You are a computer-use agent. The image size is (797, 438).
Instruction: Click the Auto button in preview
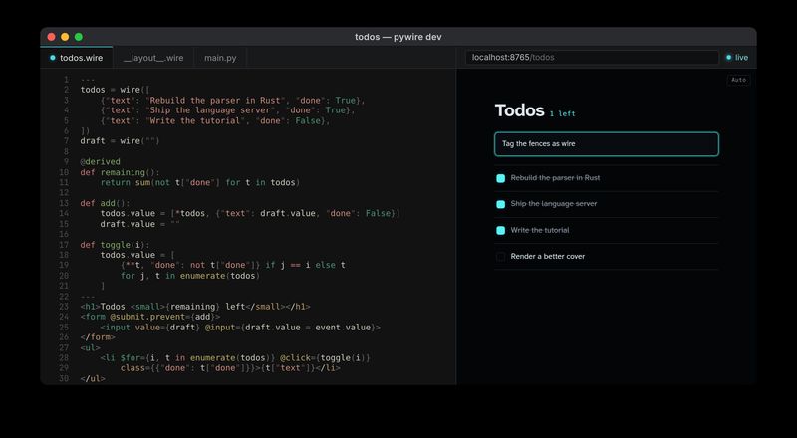point(738,80)
